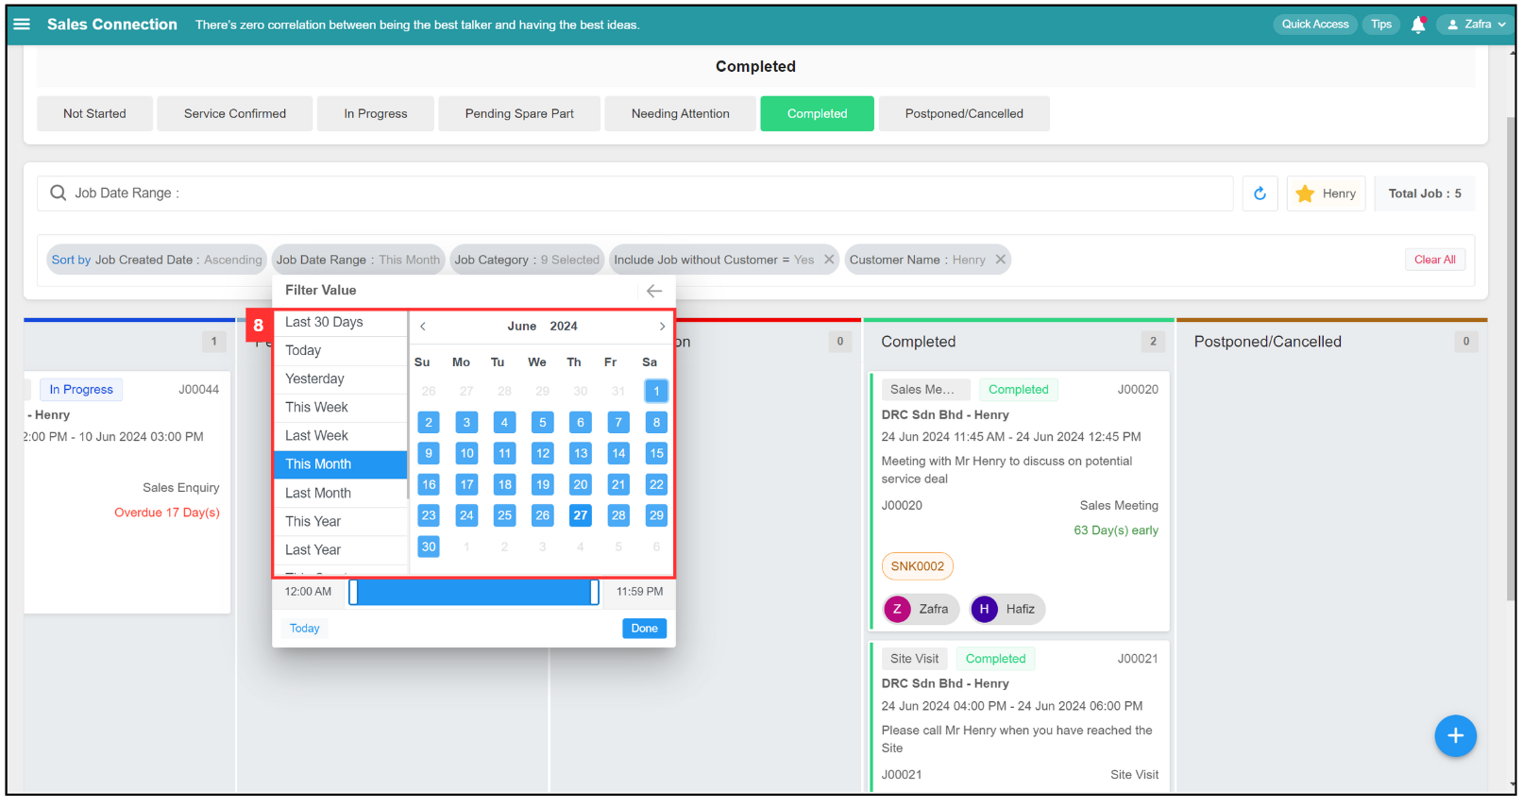1522x807 pixels.
Task: Click the start handle of time slider
Action: (x=353, y=592)
